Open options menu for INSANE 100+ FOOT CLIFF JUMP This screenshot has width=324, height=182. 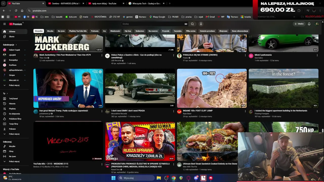click(x=245, y=111)
